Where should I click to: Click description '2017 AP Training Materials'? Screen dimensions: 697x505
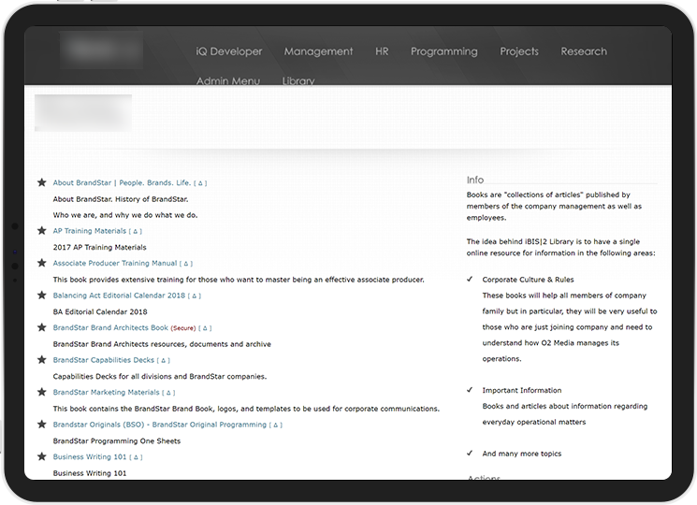point(99,248)
